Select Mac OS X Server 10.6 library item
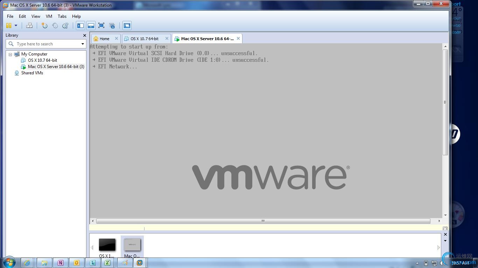 (56, 67)
